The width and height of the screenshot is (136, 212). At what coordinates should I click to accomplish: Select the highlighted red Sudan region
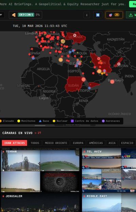click(x=73, y=84)
